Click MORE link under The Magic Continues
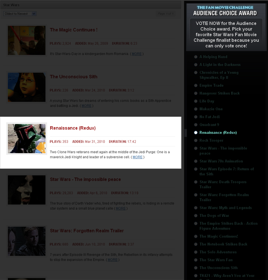Image resolution: width=268 pixels, height=280 pixels. click(x=137, y=54)
